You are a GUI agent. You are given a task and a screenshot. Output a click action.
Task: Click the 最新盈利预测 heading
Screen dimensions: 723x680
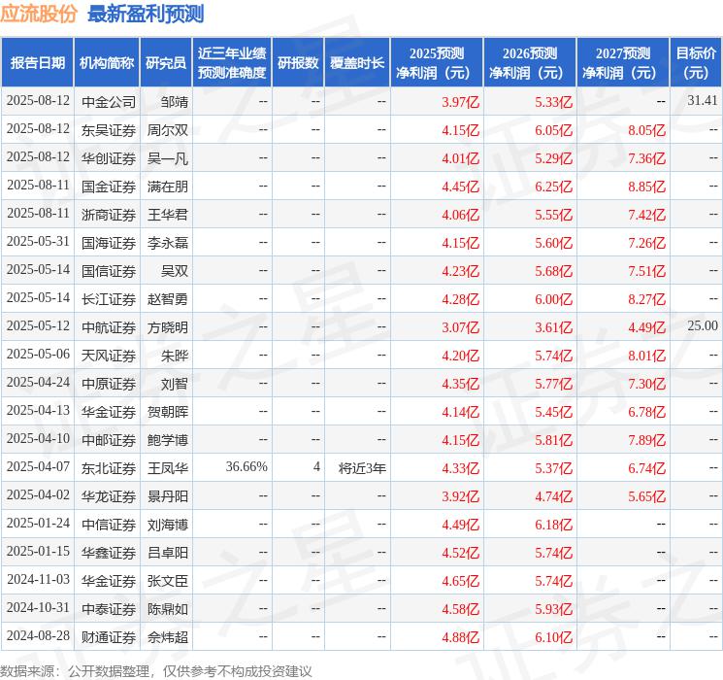click(x=146, y=15)
